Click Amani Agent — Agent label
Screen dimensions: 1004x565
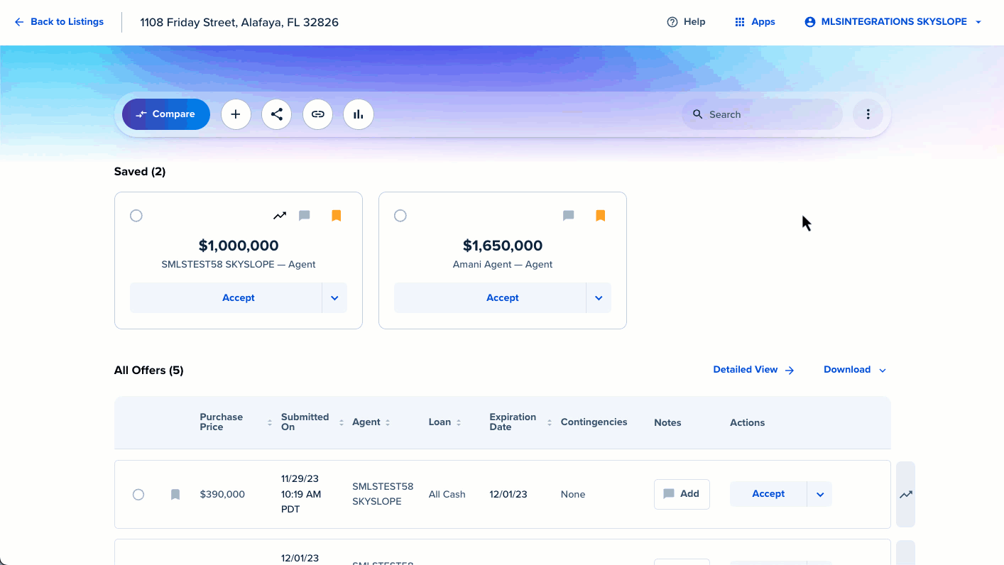coord(503,265)
